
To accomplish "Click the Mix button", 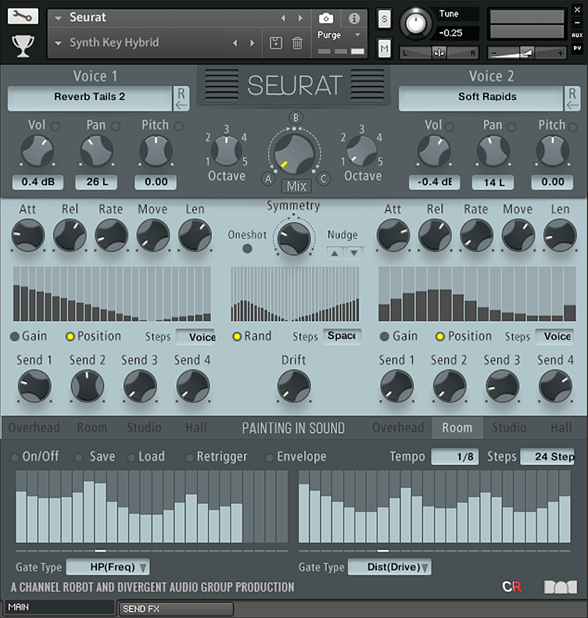I will 296,186.
